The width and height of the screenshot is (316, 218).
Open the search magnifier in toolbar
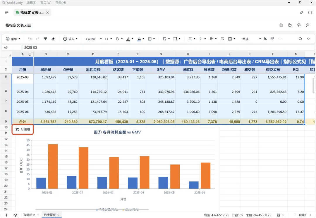(300, 39)
